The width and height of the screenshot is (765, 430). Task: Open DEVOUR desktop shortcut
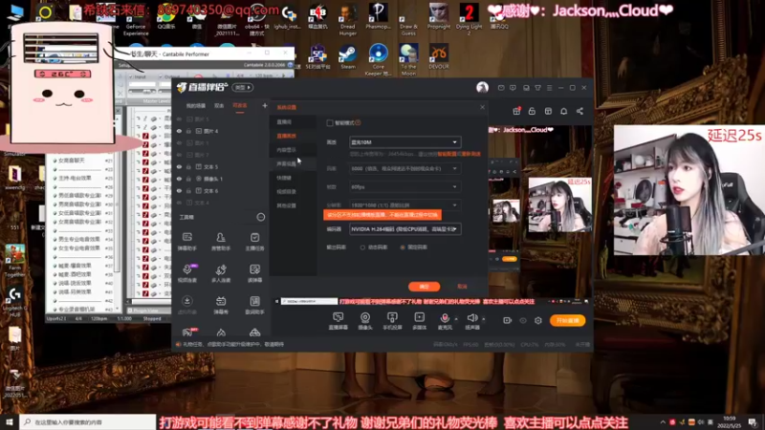(x=439, y=56)
